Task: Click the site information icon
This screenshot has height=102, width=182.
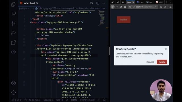Action: point(134,7)
